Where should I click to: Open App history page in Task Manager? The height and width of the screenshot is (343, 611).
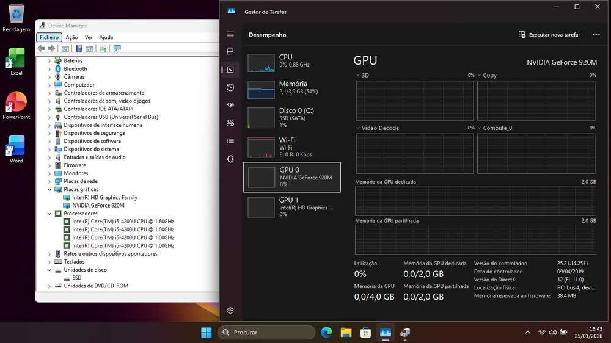click(x=230, y=88)
